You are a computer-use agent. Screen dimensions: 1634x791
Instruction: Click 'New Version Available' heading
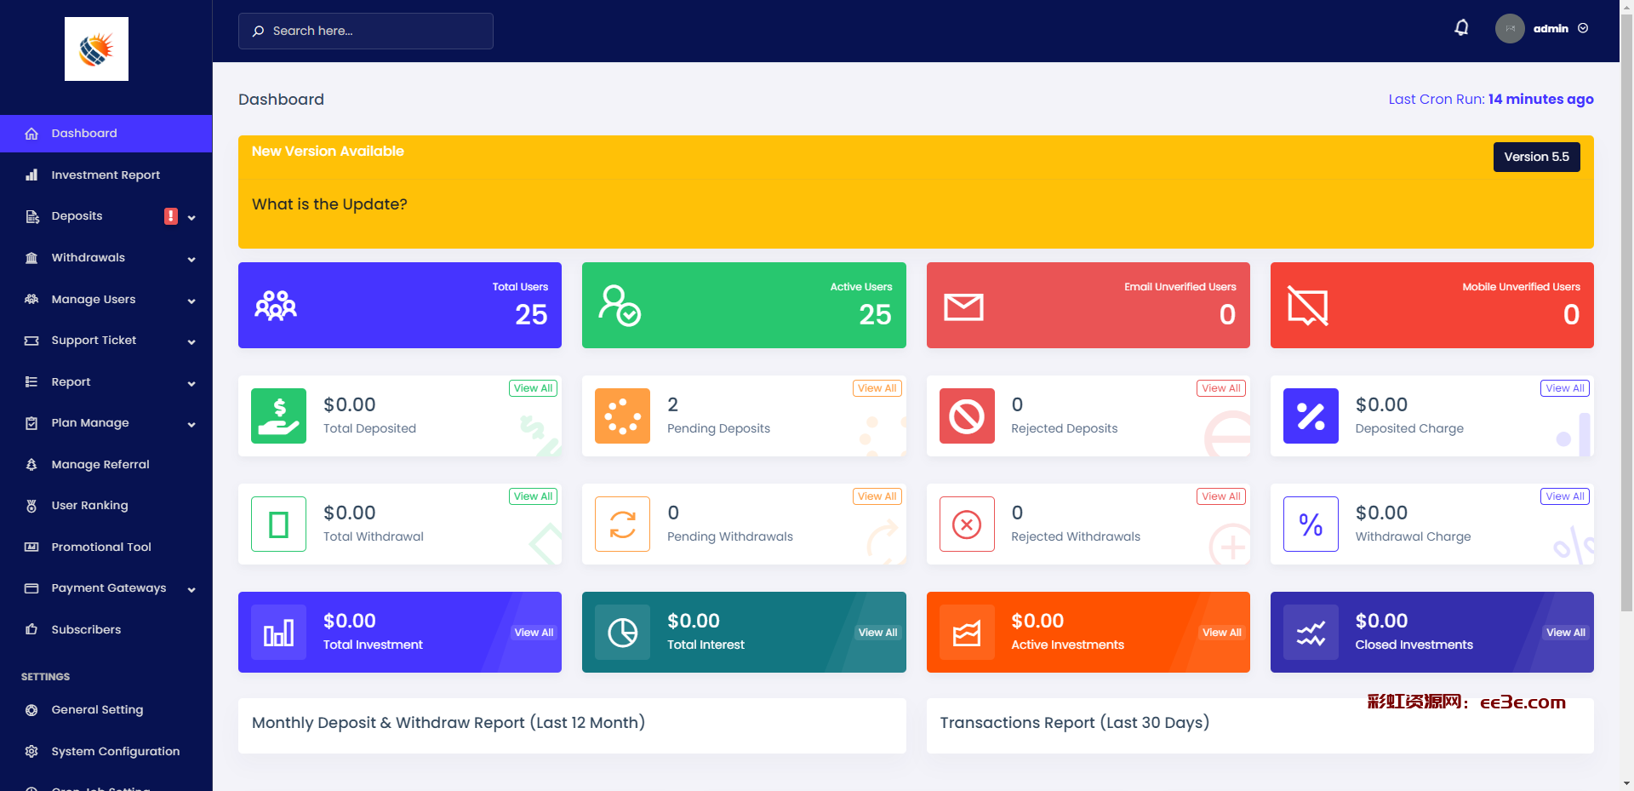coord(328,152)
